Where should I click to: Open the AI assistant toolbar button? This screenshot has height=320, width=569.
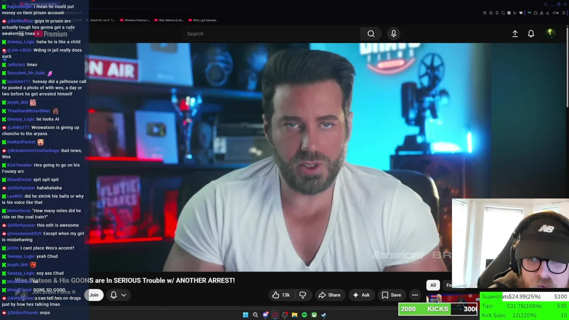click(x=555, y=13)
